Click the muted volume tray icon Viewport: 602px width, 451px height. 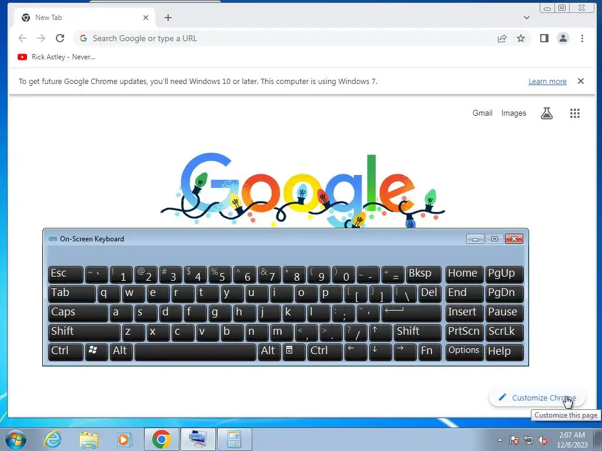[543, 440]
